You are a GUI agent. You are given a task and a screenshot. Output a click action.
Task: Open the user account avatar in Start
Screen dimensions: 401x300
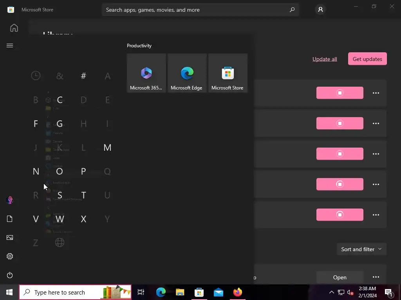pos(10,200)
